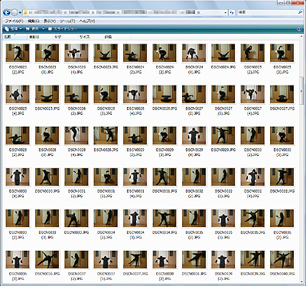Click file name label DSCN0024 (4).JPG

click(x=194, y=70)
